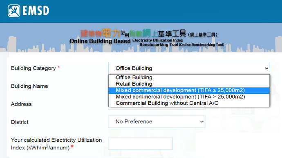Click the red asterisk required marker

tap(58, 67)
